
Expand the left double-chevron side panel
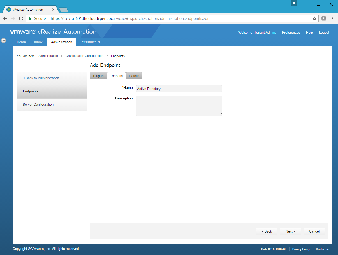(4, 40)
